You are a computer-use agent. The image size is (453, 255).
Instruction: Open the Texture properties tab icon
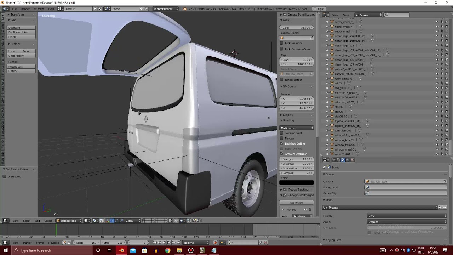coord(352,160)
